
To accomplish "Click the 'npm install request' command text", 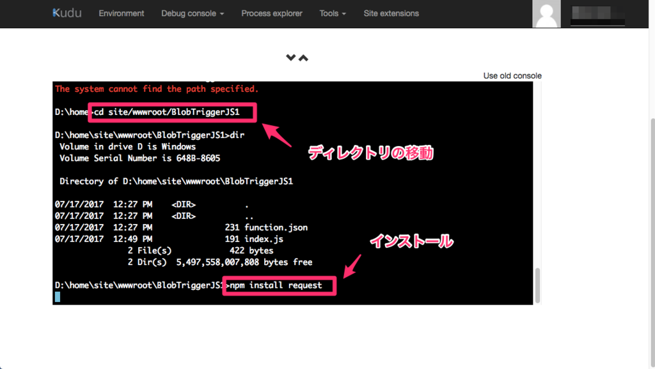I will [x=276, y=285].
